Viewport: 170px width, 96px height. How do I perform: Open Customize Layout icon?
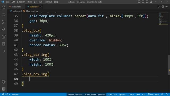coord(151,2)
